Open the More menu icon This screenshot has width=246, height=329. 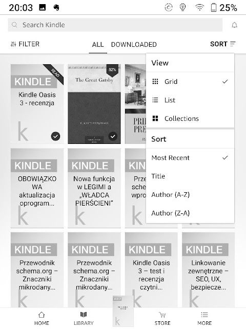[x=204, y=315]
